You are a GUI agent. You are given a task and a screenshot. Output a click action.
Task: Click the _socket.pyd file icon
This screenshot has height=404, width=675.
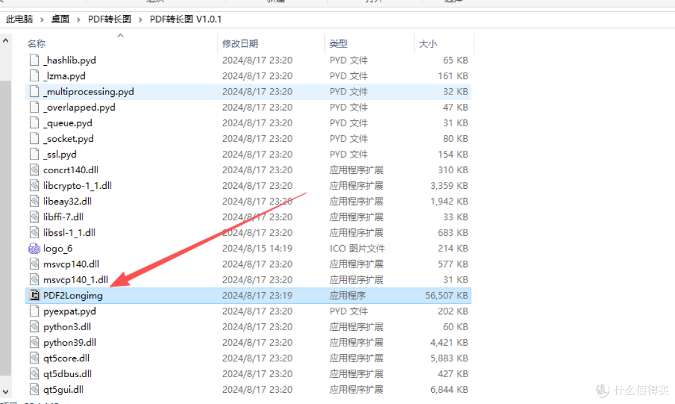[34, 139]
